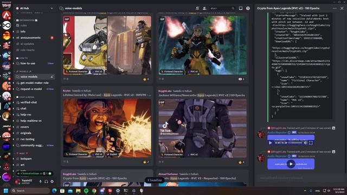Image resolution: width=347 pixels, height=195 pixels.
Task: Open Lifeline post artwork thumbnail
Action: click(x=107, y=128)
